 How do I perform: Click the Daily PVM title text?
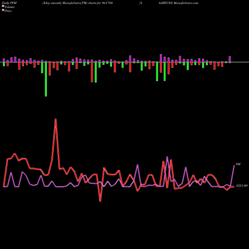click(9, 3)
